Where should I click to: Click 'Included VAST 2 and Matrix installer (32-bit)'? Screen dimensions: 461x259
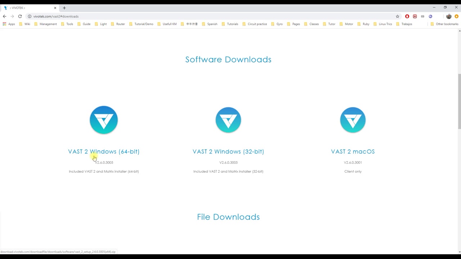coord(228,172)
